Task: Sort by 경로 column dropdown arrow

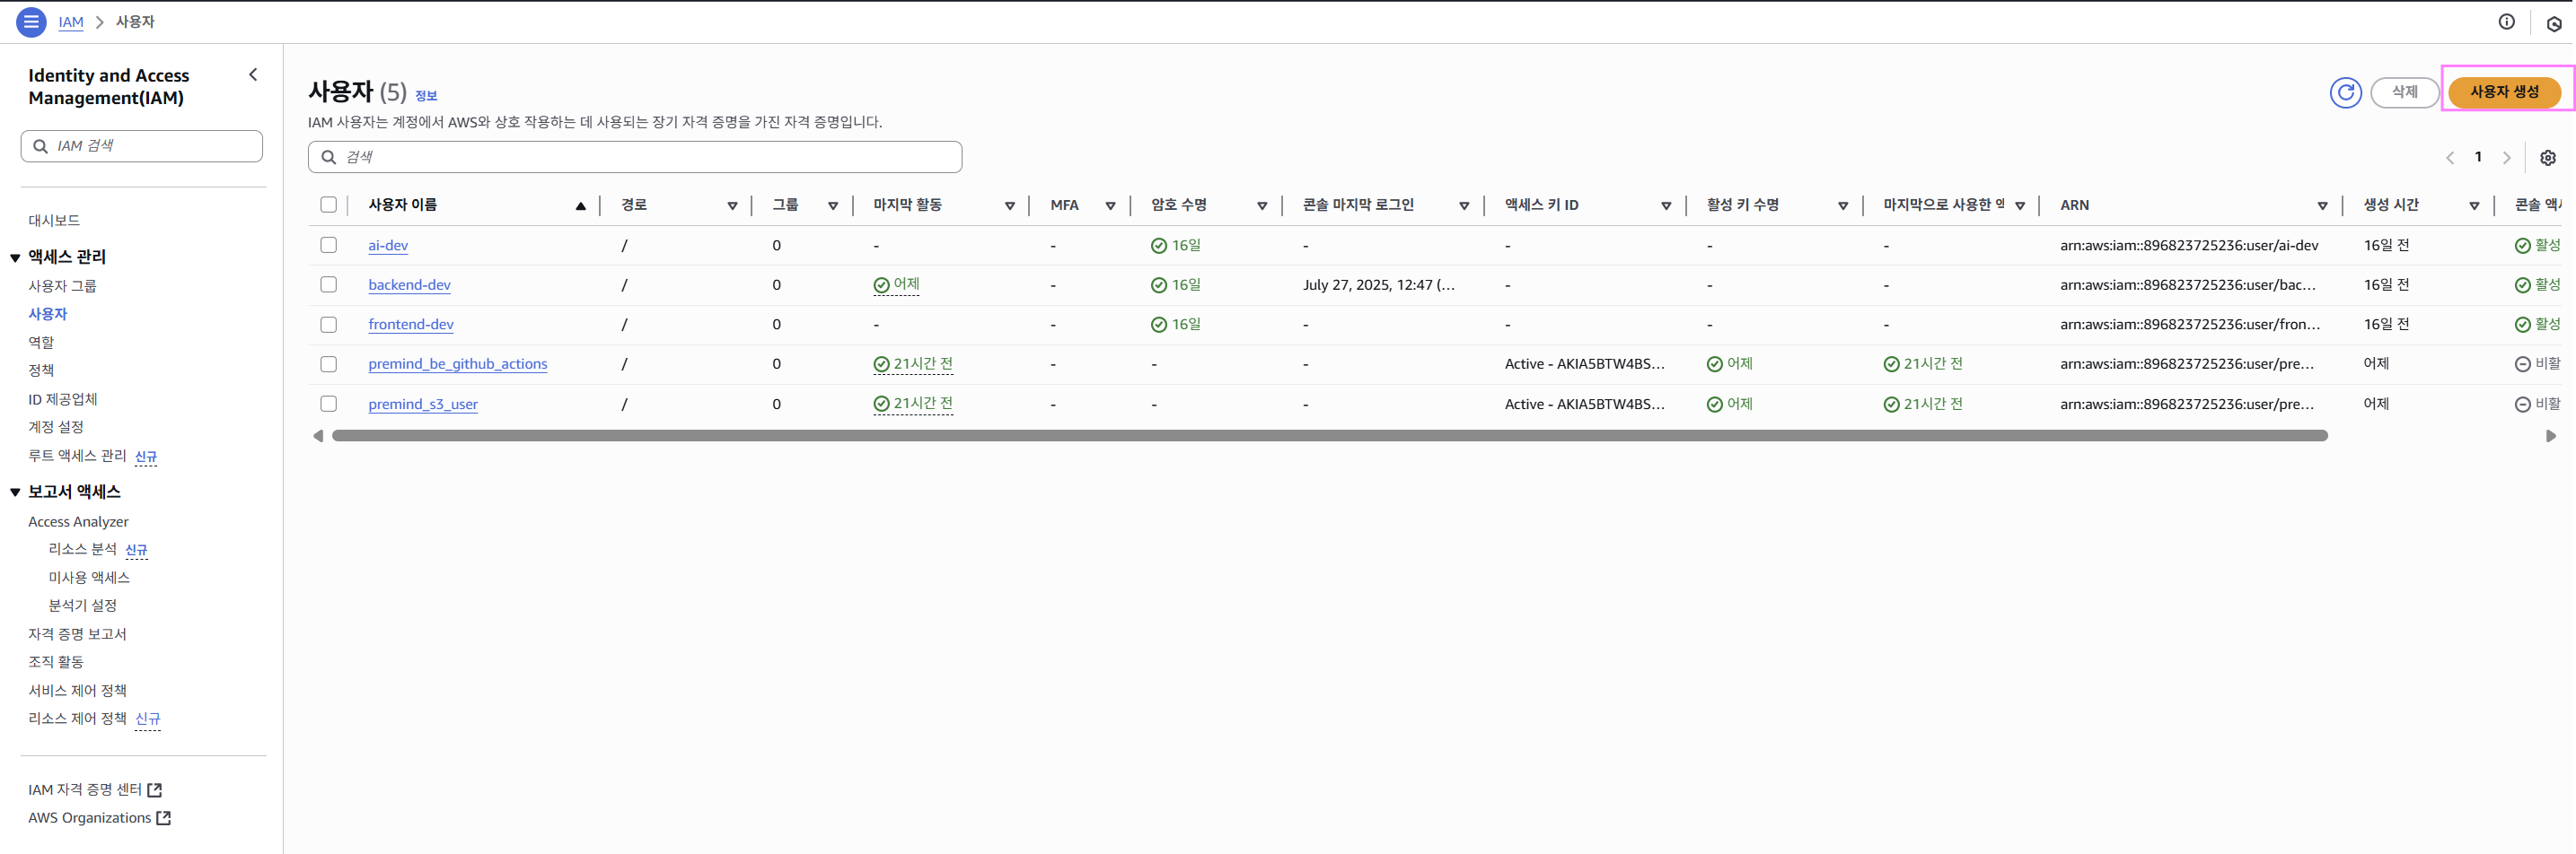Action: point(732,205)
